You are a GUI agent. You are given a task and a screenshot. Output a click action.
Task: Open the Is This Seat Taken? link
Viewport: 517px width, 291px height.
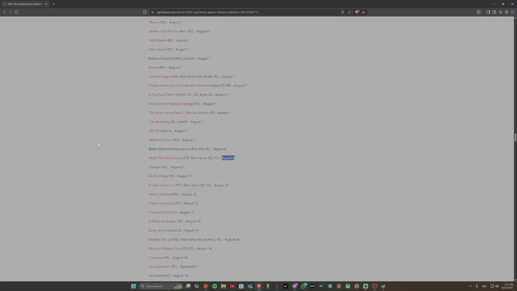(x=162, y=95)
